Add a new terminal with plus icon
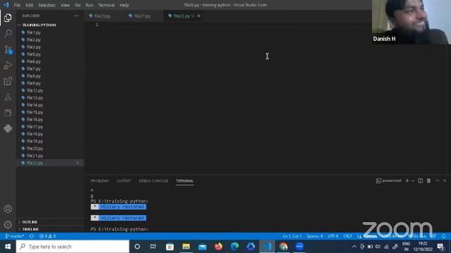This screenshot has height=253, width=451. (407, 181)
